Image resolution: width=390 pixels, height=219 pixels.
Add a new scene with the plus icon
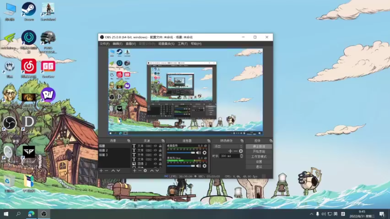(x=101, y=171)
